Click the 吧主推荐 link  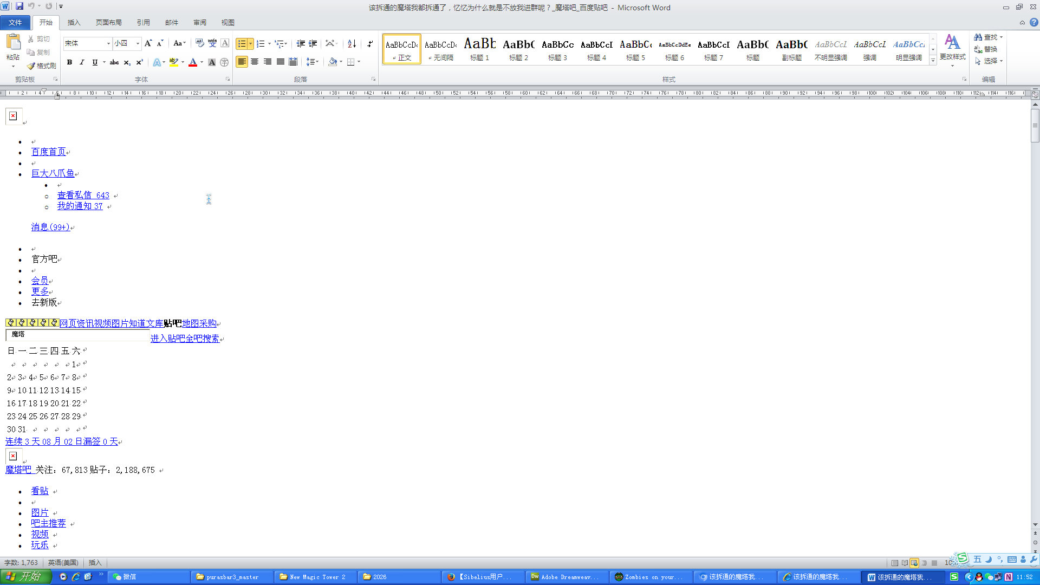pyautogui.click(x=48, y=523)
